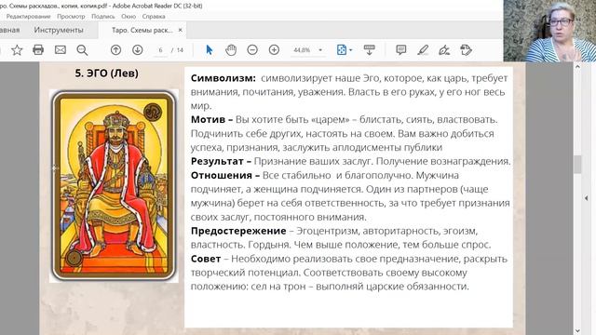
Task: Click the bold word Результат
Action: [217, 161]
